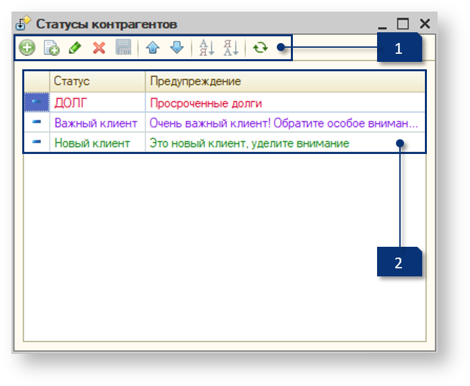Click the window icon beside Статусы контрагентов title
This screenshot has width=470, height=386.
tap(23, 23)
